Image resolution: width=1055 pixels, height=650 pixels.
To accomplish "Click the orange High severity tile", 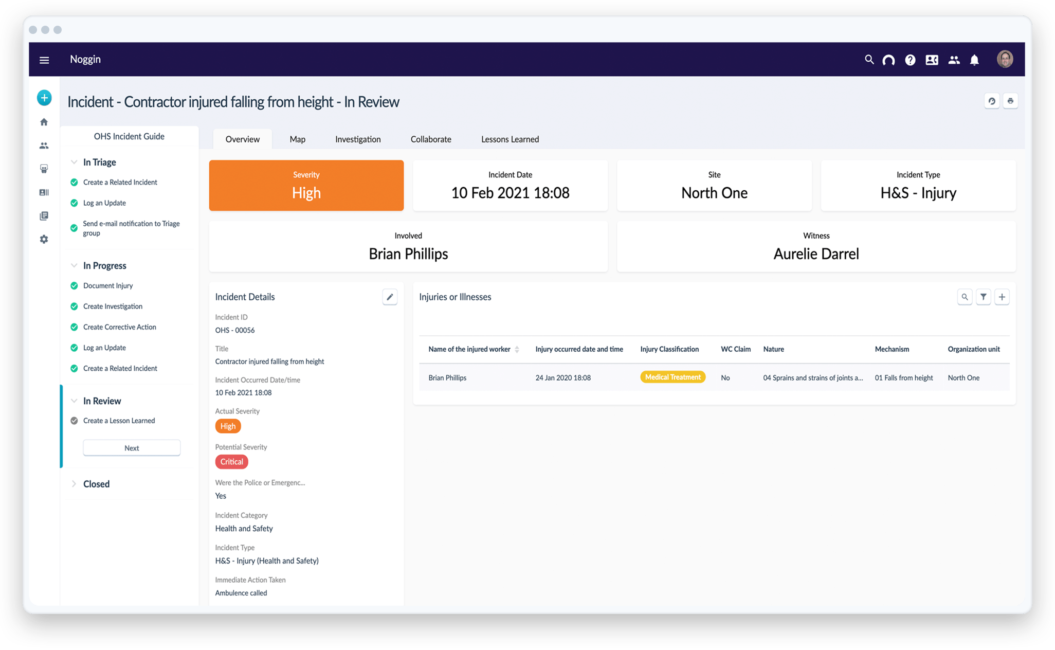I will (x=306, y=185).
